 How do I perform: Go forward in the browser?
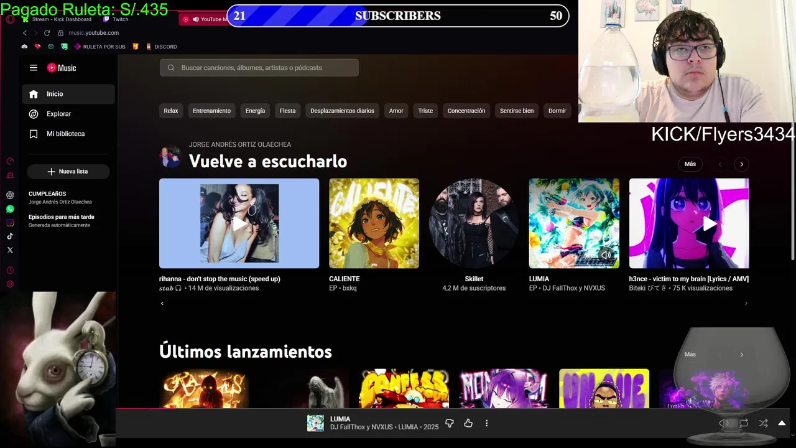click(35, 33)
